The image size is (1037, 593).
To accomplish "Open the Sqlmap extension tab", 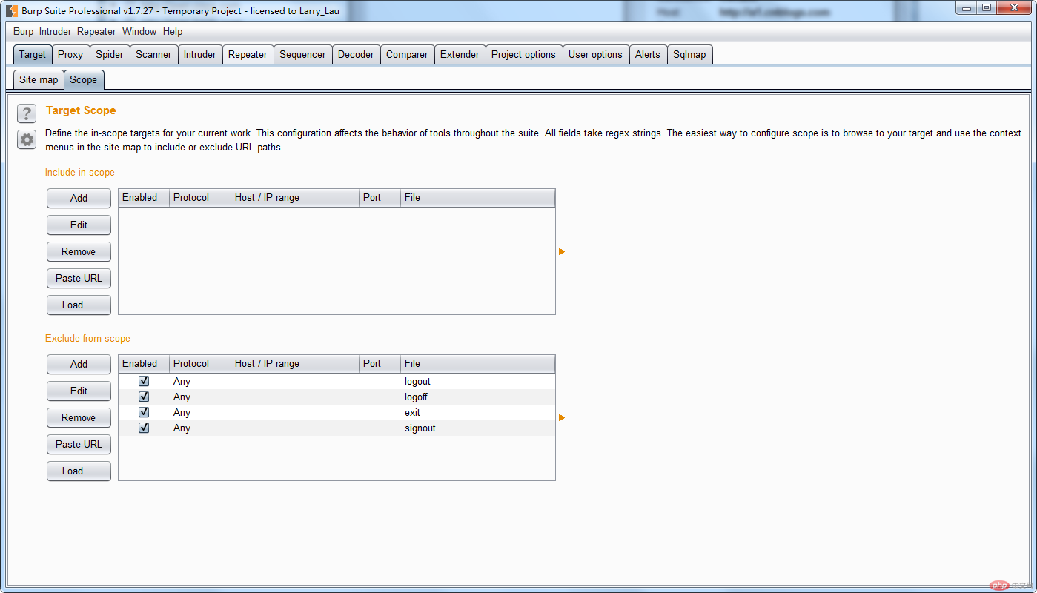I will click(x=689, y=55).
